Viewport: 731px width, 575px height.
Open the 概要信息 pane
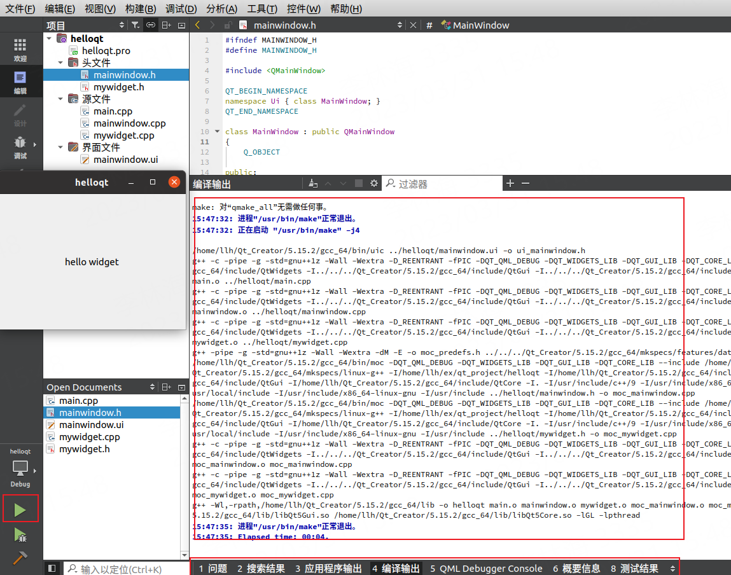(576, 569)
